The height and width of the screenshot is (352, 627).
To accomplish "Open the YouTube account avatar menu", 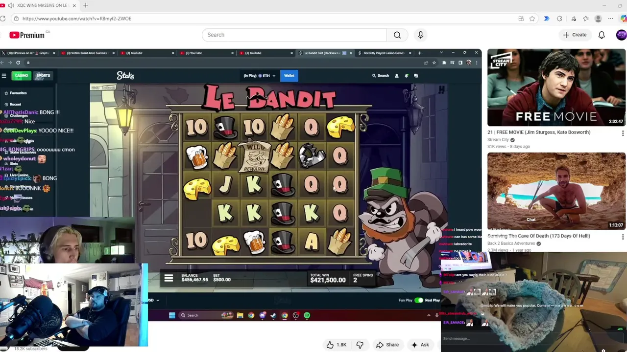I will 621,35.
